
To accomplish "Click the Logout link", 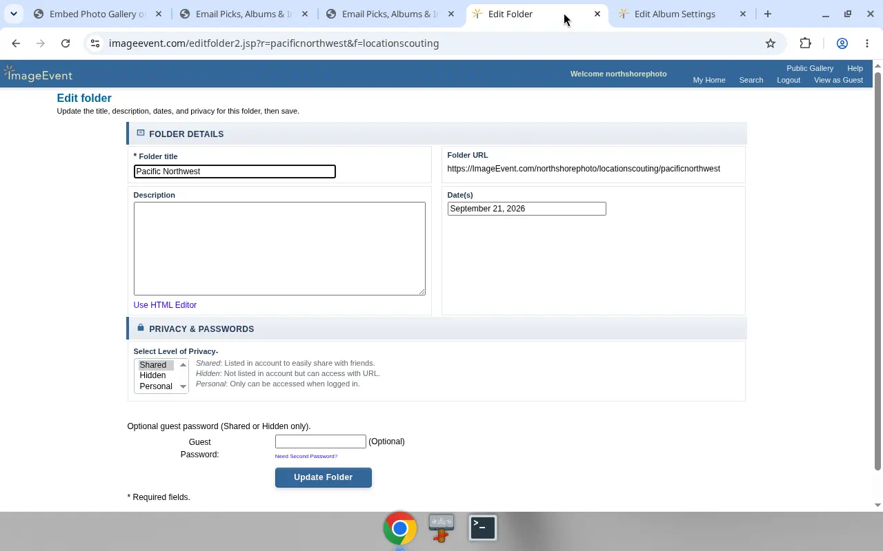I will point(788,80).
